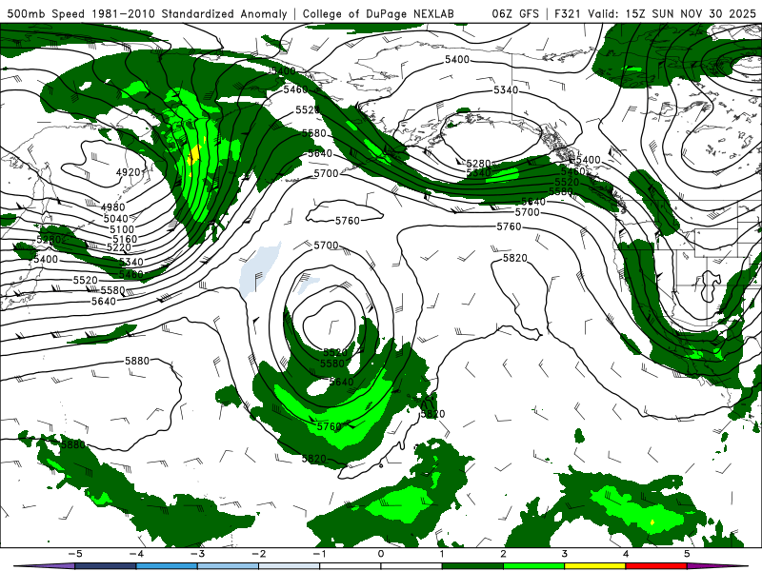Click the −2 tick label on the legend

click(x=258, y=554)
